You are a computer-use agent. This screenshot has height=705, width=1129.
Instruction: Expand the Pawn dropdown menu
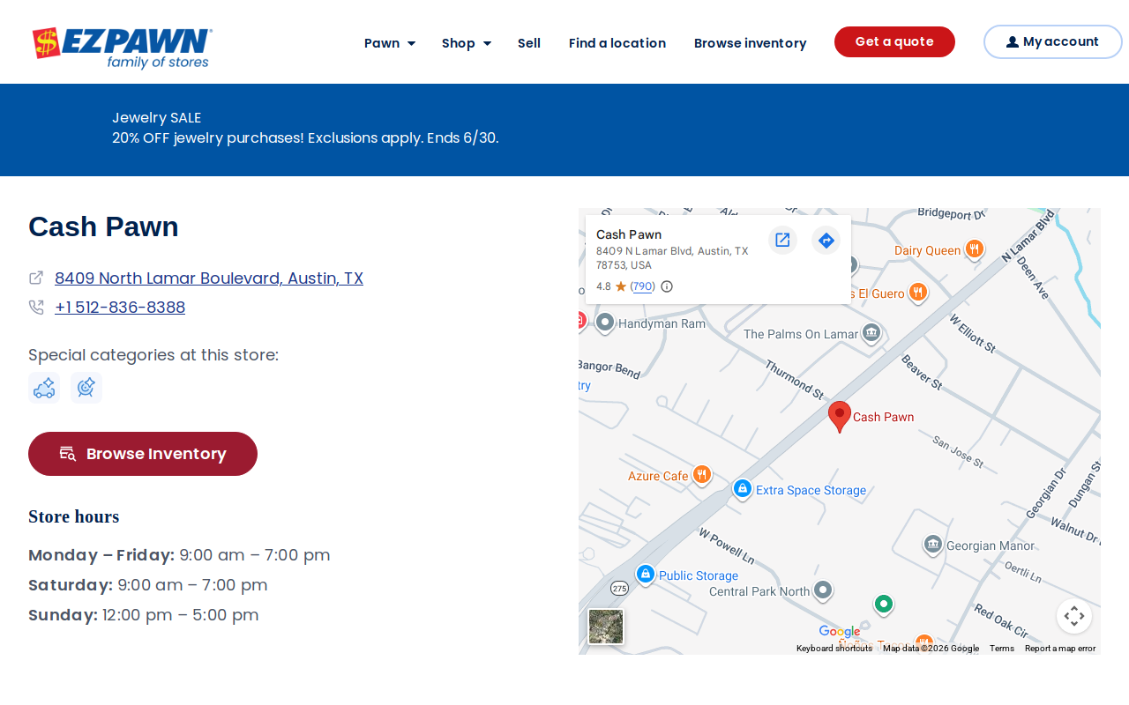click(x=389, y=43)
